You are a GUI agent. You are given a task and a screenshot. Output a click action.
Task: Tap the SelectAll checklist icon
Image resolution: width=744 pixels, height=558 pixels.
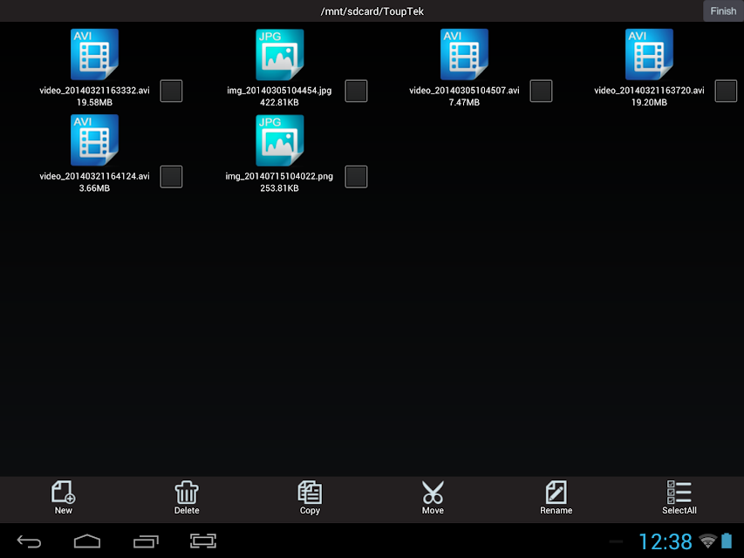(679, 492)
